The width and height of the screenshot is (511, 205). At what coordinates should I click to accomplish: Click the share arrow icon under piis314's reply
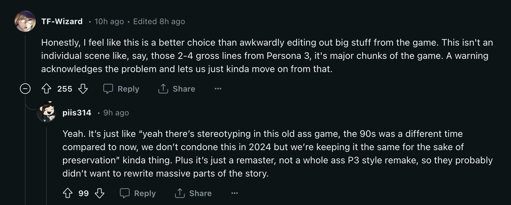pos(180,193)
